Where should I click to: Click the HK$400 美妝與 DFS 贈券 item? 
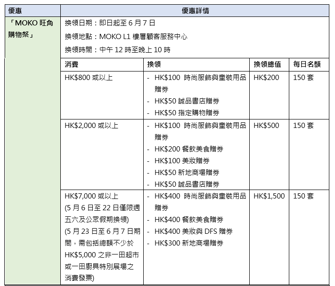click(193, 231)
